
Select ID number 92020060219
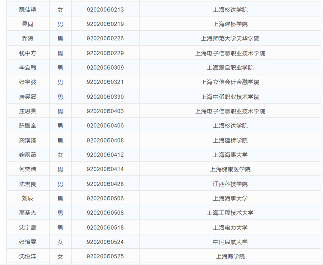[x=105, y=24]
